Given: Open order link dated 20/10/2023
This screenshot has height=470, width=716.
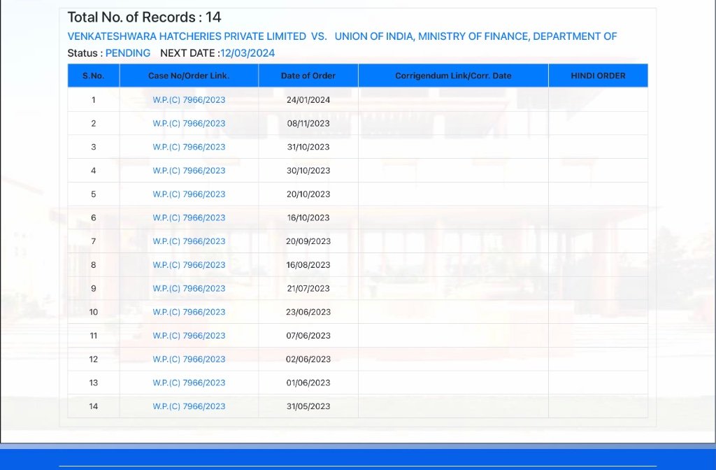Looking at the screenshot, I should coord(189,194).
